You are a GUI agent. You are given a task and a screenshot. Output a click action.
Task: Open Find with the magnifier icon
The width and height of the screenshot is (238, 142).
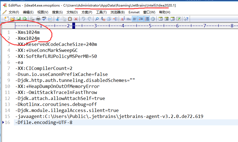pos(97,19)
